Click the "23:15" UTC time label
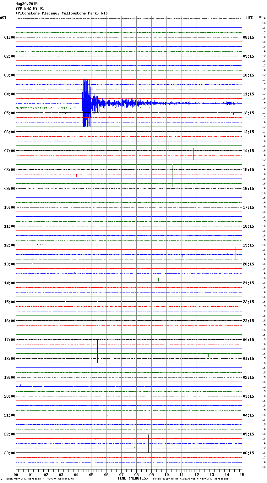Viewport: 267px width, 483px height. (248, 321)
